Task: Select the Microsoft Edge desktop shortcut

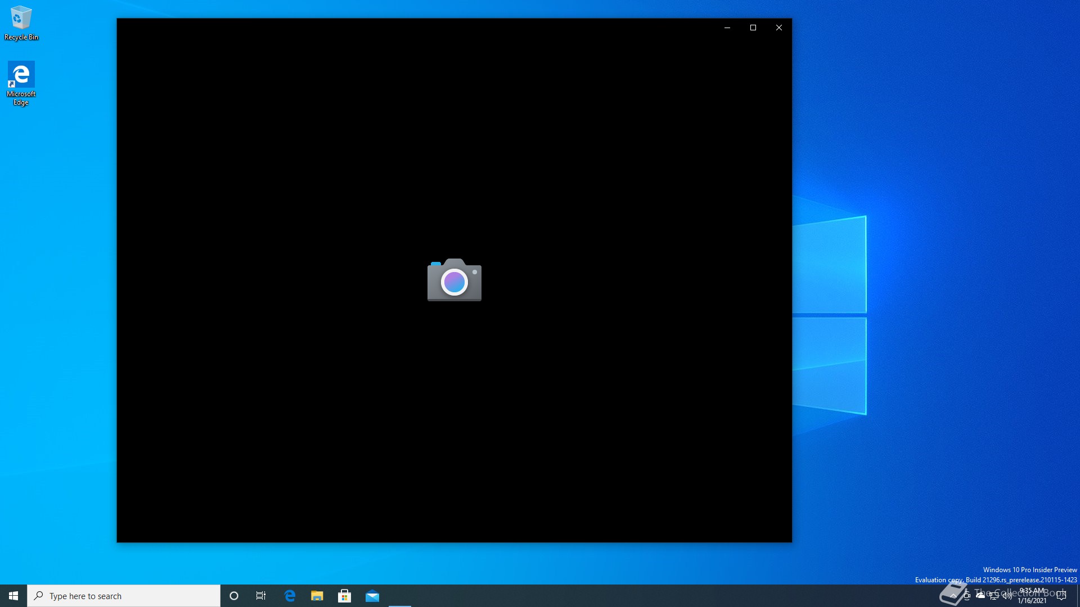Action: tap(21, 83)
